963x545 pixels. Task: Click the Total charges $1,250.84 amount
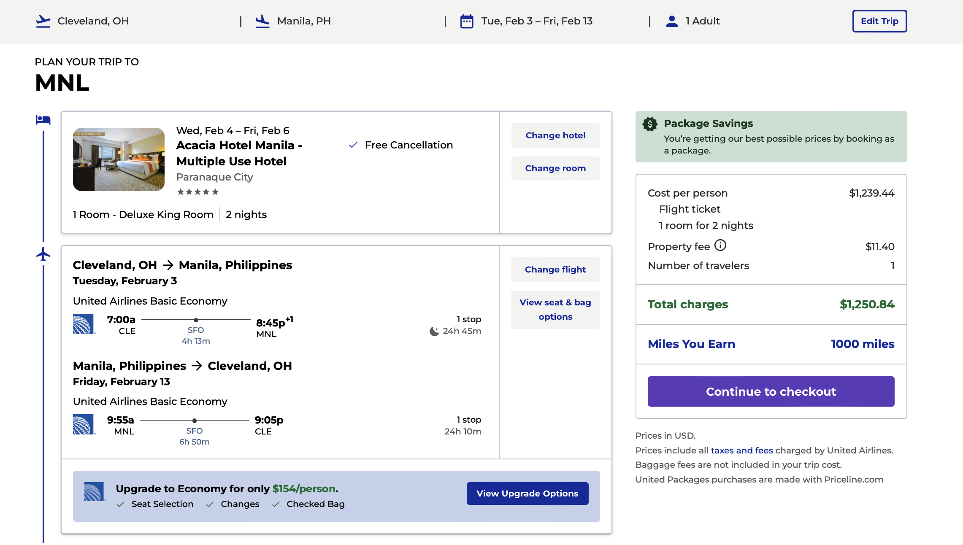tap(867, 305)
